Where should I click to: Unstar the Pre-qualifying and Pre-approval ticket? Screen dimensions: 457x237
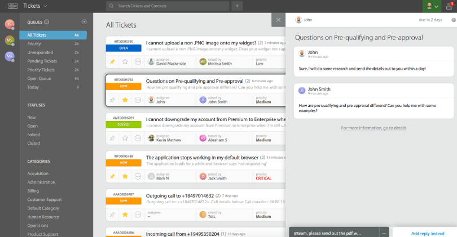[125, 100]
